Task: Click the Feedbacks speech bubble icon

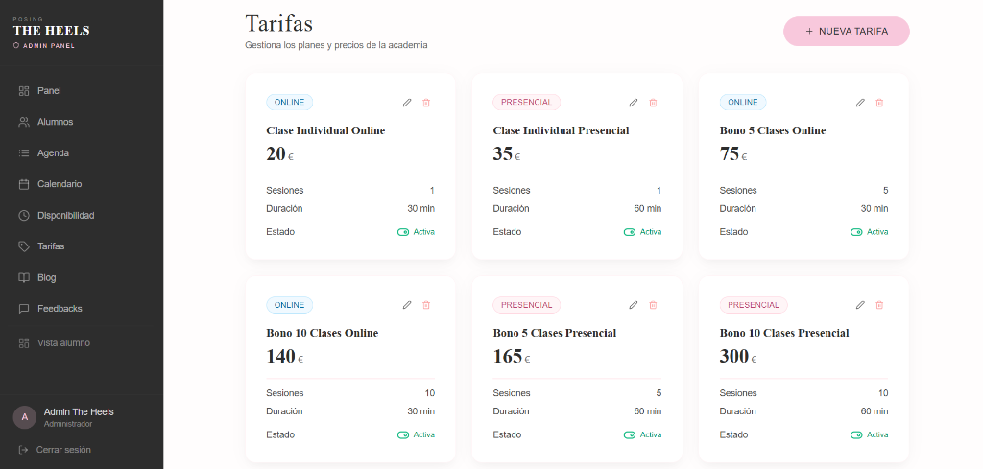Action: pos(24,309)
